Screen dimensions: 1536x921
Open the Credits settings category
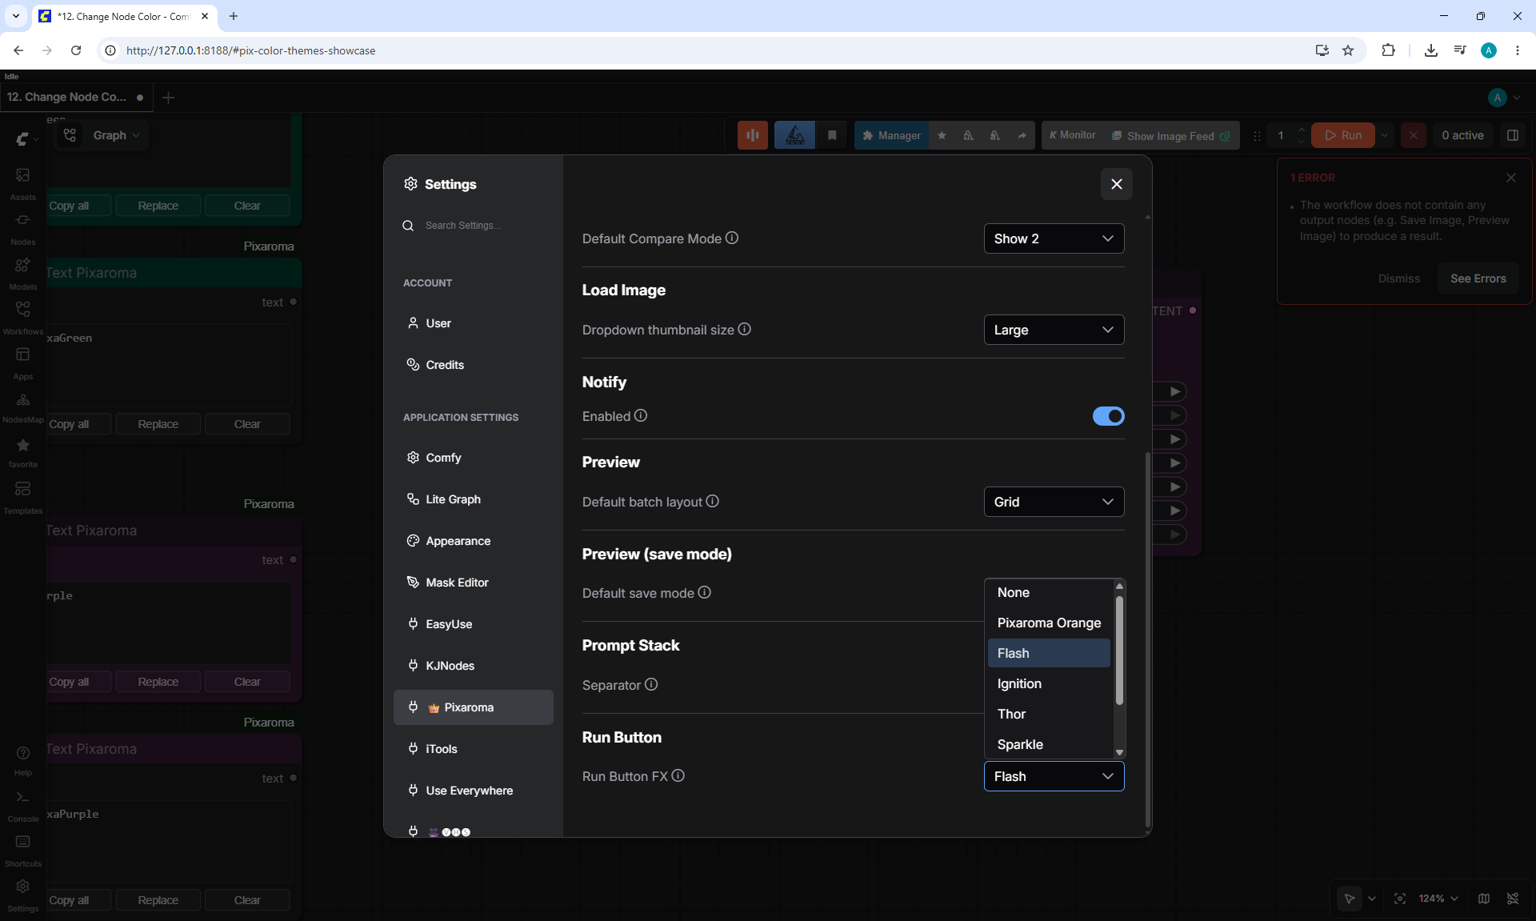click(473, 365)
